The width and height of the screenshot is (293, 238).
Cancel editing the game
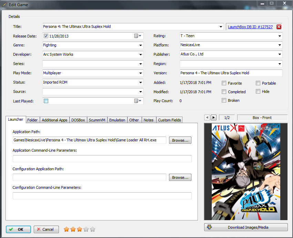[46, 229]
